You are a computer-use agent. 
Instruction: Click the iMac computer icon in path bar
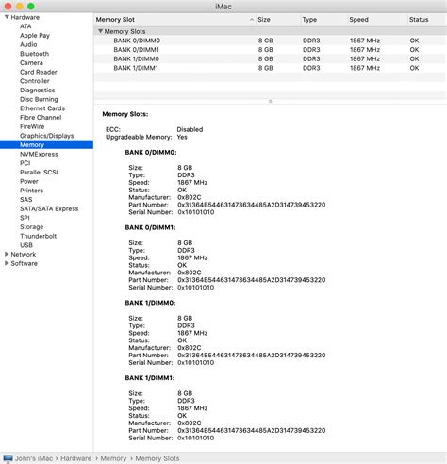click(8, 458)
